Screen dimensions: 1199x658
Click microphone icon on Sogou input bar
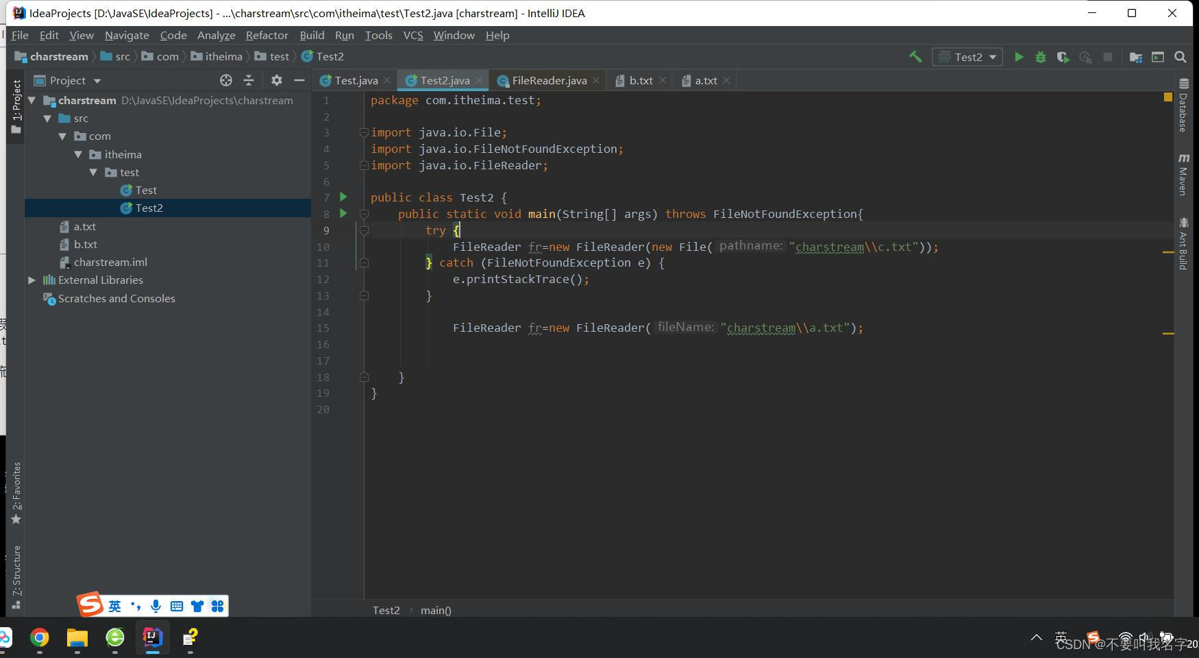pyautogui.click(x=156, y=606)
